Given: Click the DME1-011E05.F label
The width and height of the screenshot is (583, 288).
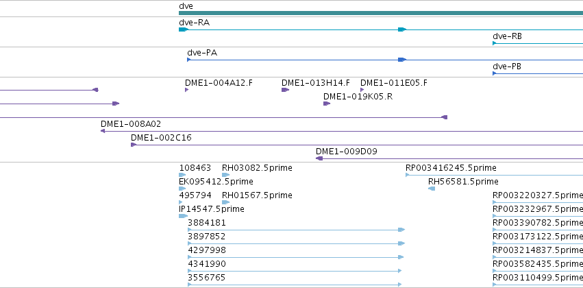Looking at the screenshot, I should (x=394, y=82).
